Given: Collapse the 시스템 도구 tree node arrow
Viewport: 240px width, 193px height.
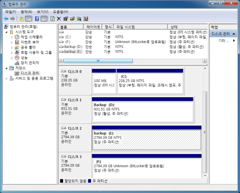Looking at the screenshot, I should point(6,32).
